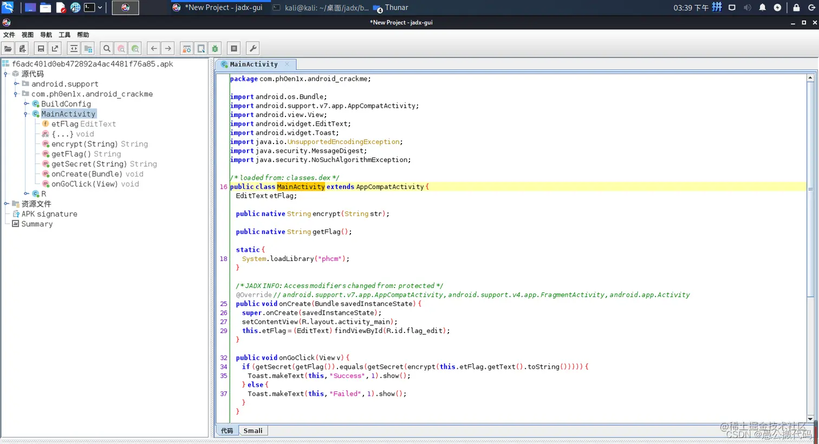Screen dimensions: 819x444
Task: Expand the BuildConfig class node
Action: (x=26, y=104)
